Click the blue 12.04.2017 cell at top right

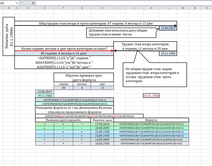point(169,28)
